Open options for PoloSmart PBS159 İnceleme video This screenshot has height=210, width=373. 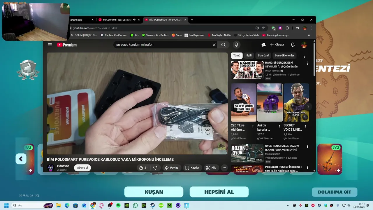(307, 168)
